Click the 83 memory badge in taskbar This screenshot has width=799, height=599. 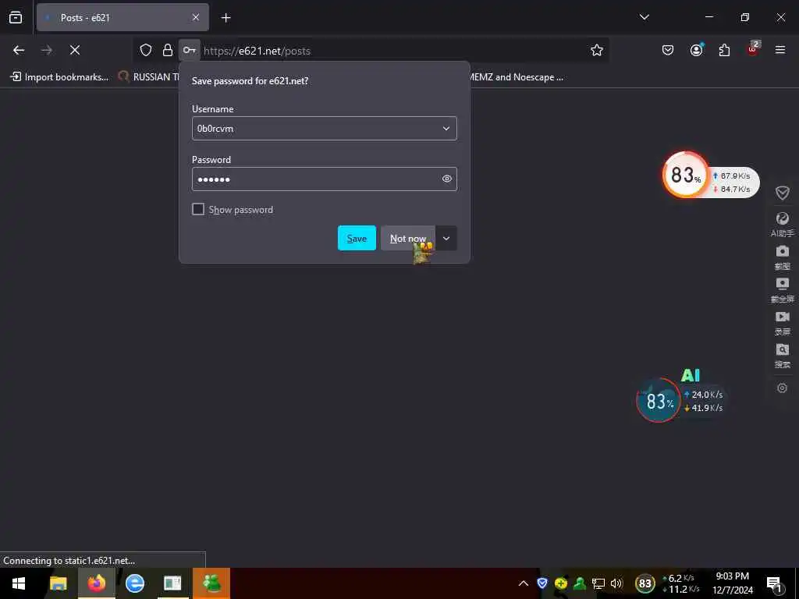pyautogui.click(x=645, y=583)
